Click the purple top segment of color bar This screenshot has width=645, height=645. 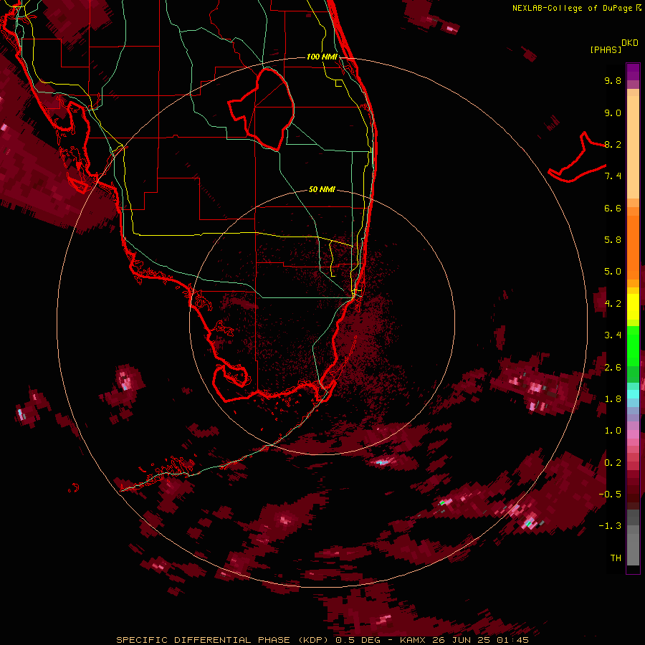point(633,72)
